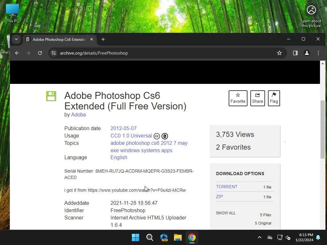Click the Learn about this picture icon
Viewport: 327px width, 245px height.
pos(311,16)
